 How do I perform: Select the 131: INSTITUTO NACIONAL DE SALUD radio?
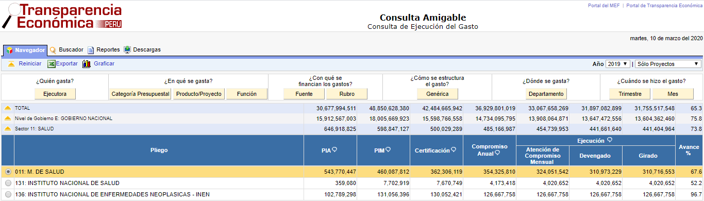click(8, 183)
